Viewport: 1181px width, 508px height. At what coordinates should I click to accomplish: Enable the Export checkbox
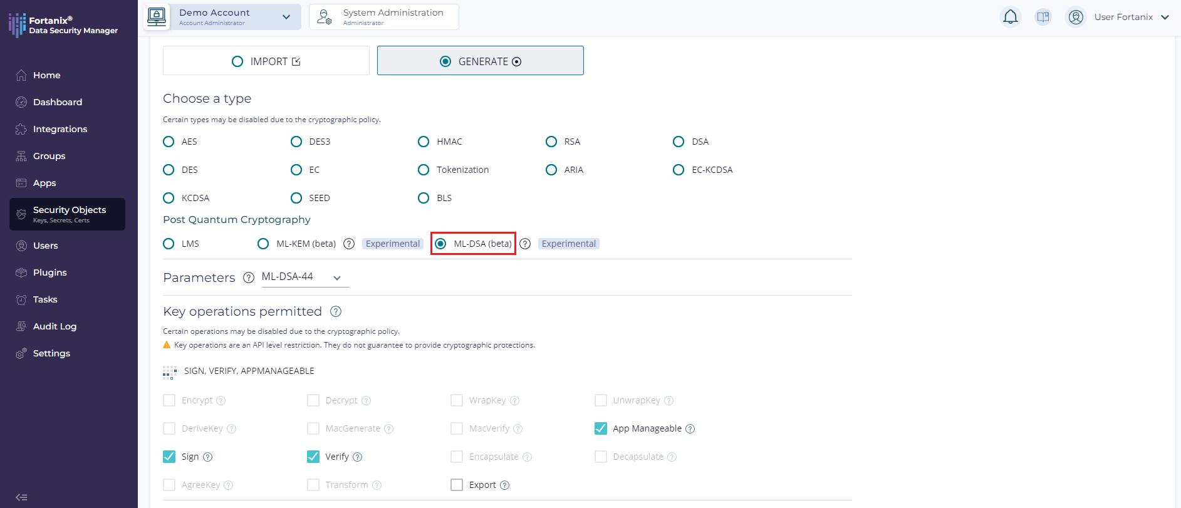click(x=457, y=485)
